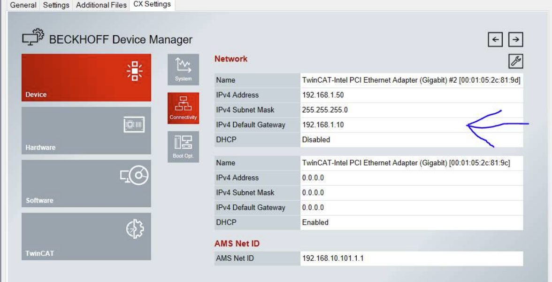Select the System sub-page icon

coord(183,70)
